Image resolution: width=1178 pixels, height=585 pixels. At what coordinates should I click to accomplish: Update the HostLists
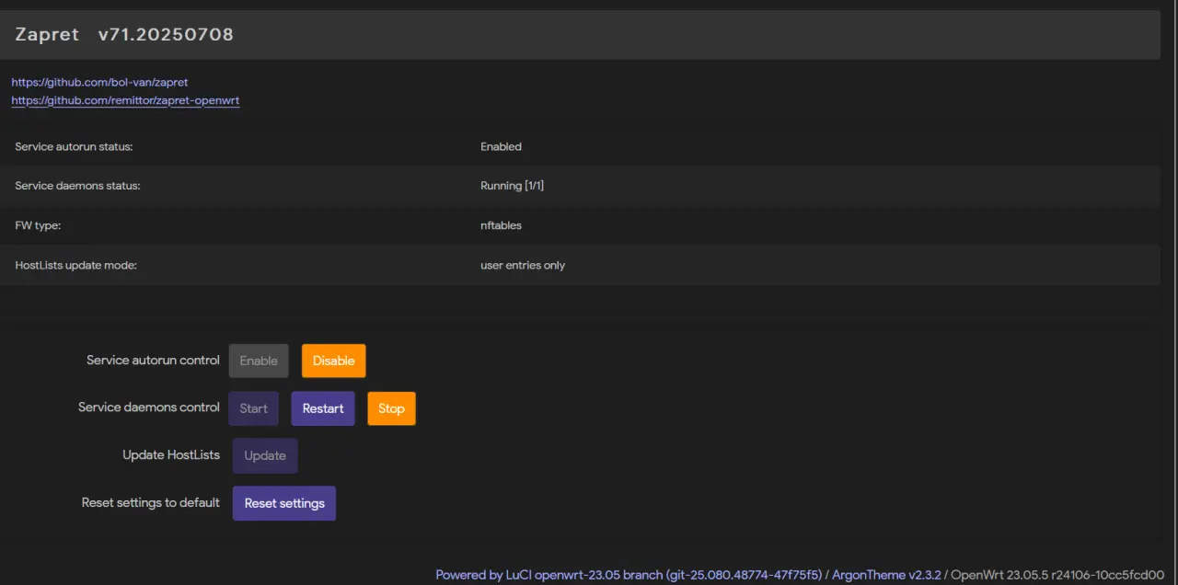coord(265,455)
